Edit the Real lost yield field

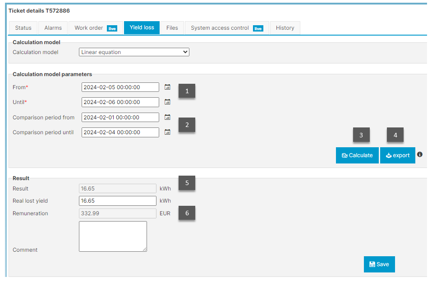pos(117,201)
